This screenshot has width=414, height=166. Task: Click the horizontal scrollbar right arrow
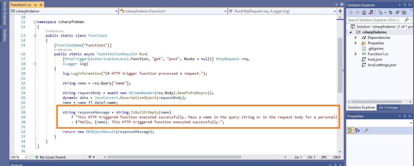(285, 157)
